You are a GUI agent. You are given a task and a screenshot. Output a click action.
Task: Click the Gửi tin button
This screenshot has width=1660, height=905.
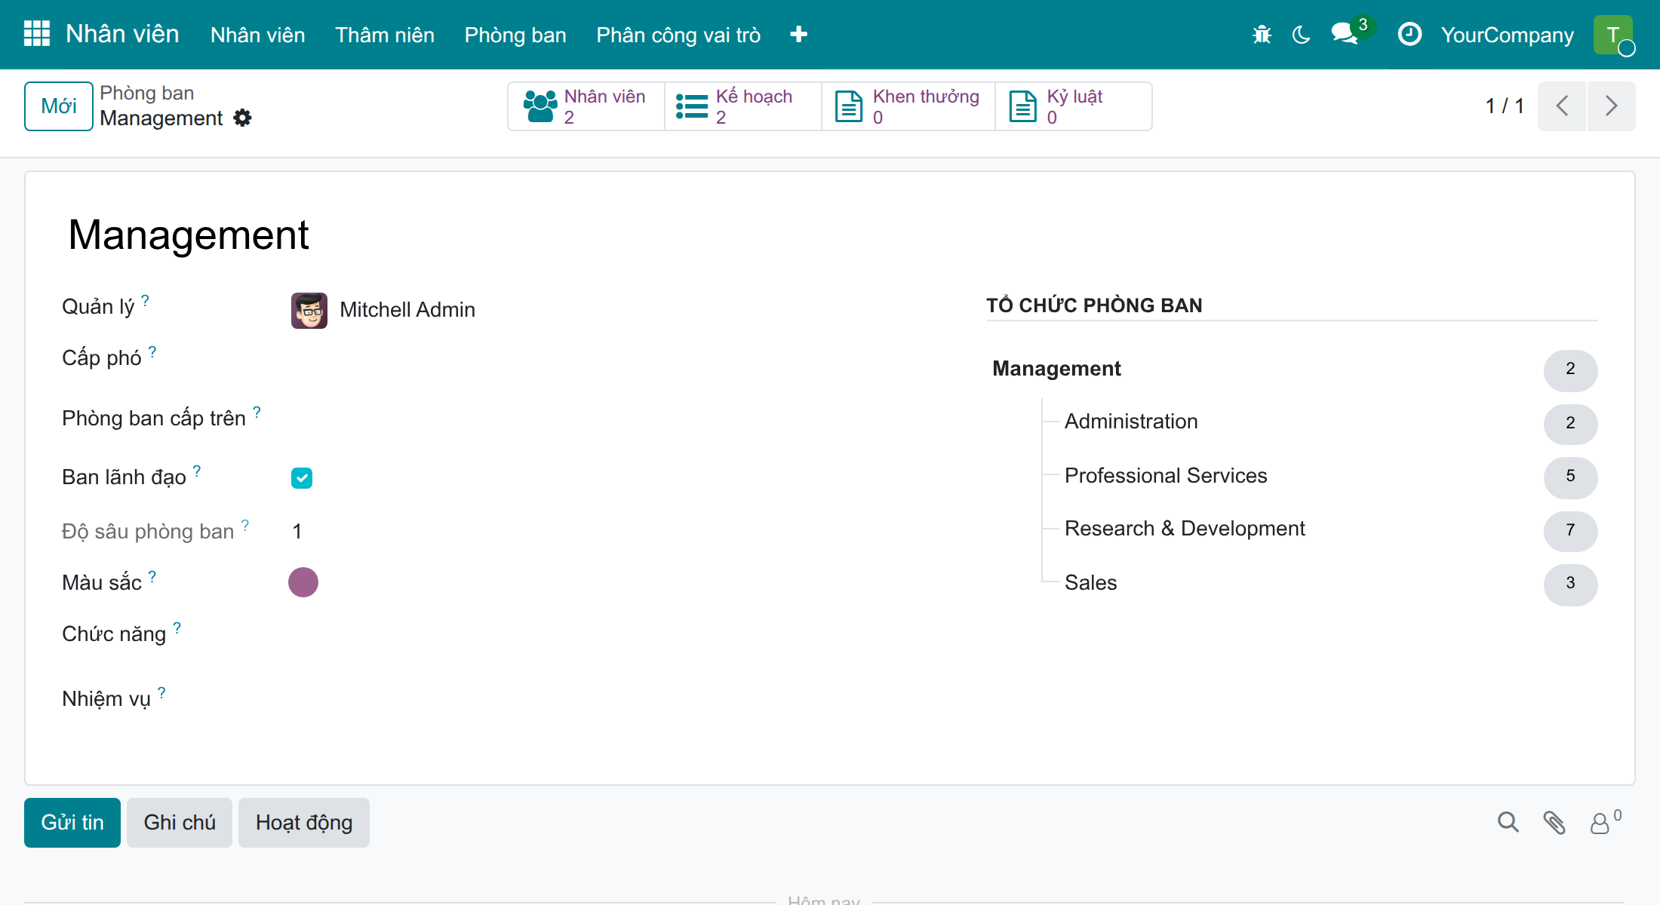pos(72,823)
